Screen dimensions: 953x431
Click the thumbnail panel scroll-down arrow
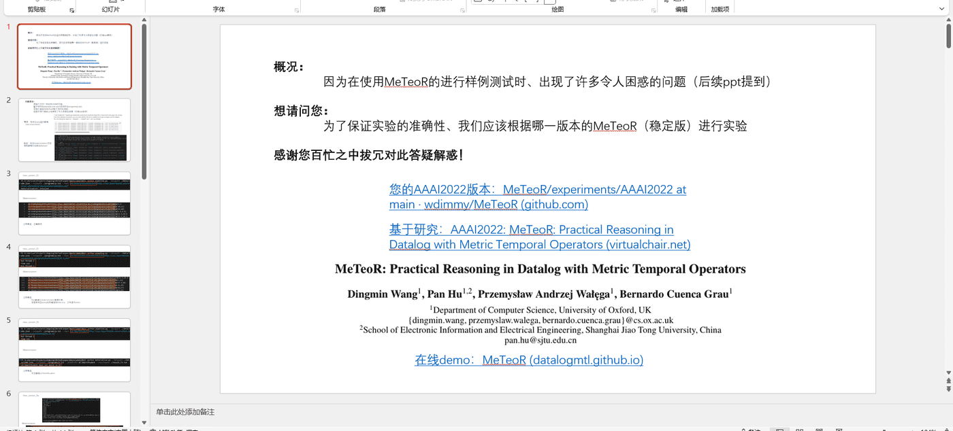click(x=144, y=422)
